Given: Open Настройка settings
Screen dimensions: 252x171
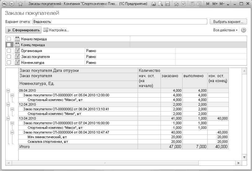Looking at the screenshot, I should click(x=56, y=30).
